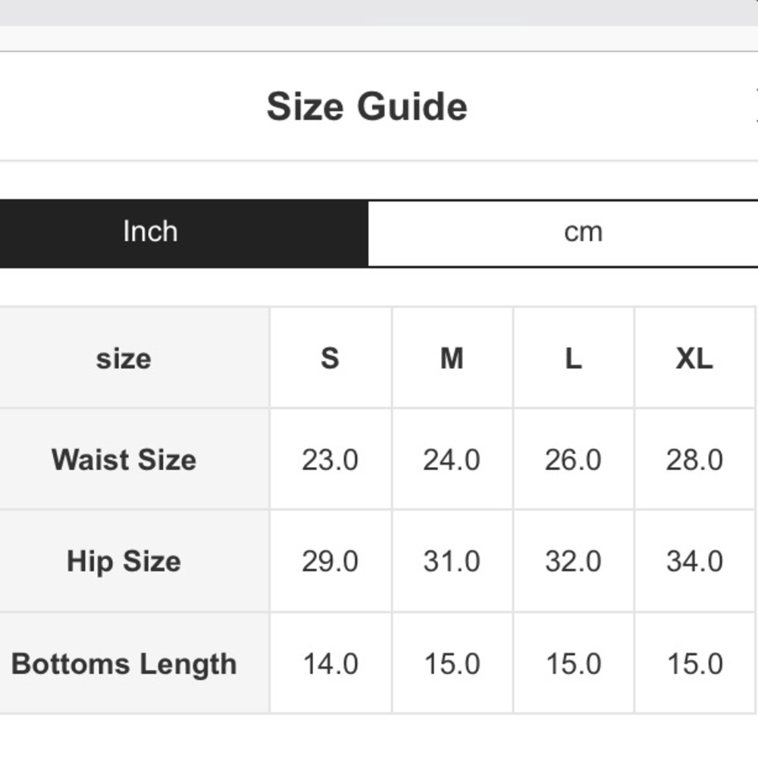Select the XL size column header
Screen dimensions: 758x758
pos(694,359)
